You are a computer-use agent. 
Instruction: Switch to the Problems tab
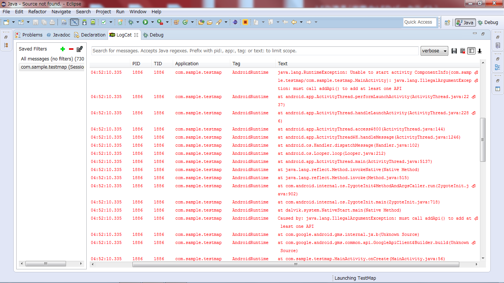tap(29, 35)
